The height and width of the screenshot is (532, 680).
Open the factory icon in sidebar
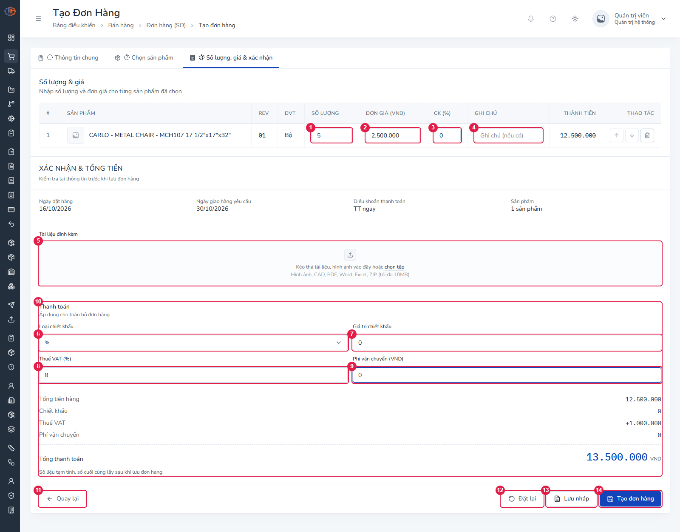tap(11, 90)
